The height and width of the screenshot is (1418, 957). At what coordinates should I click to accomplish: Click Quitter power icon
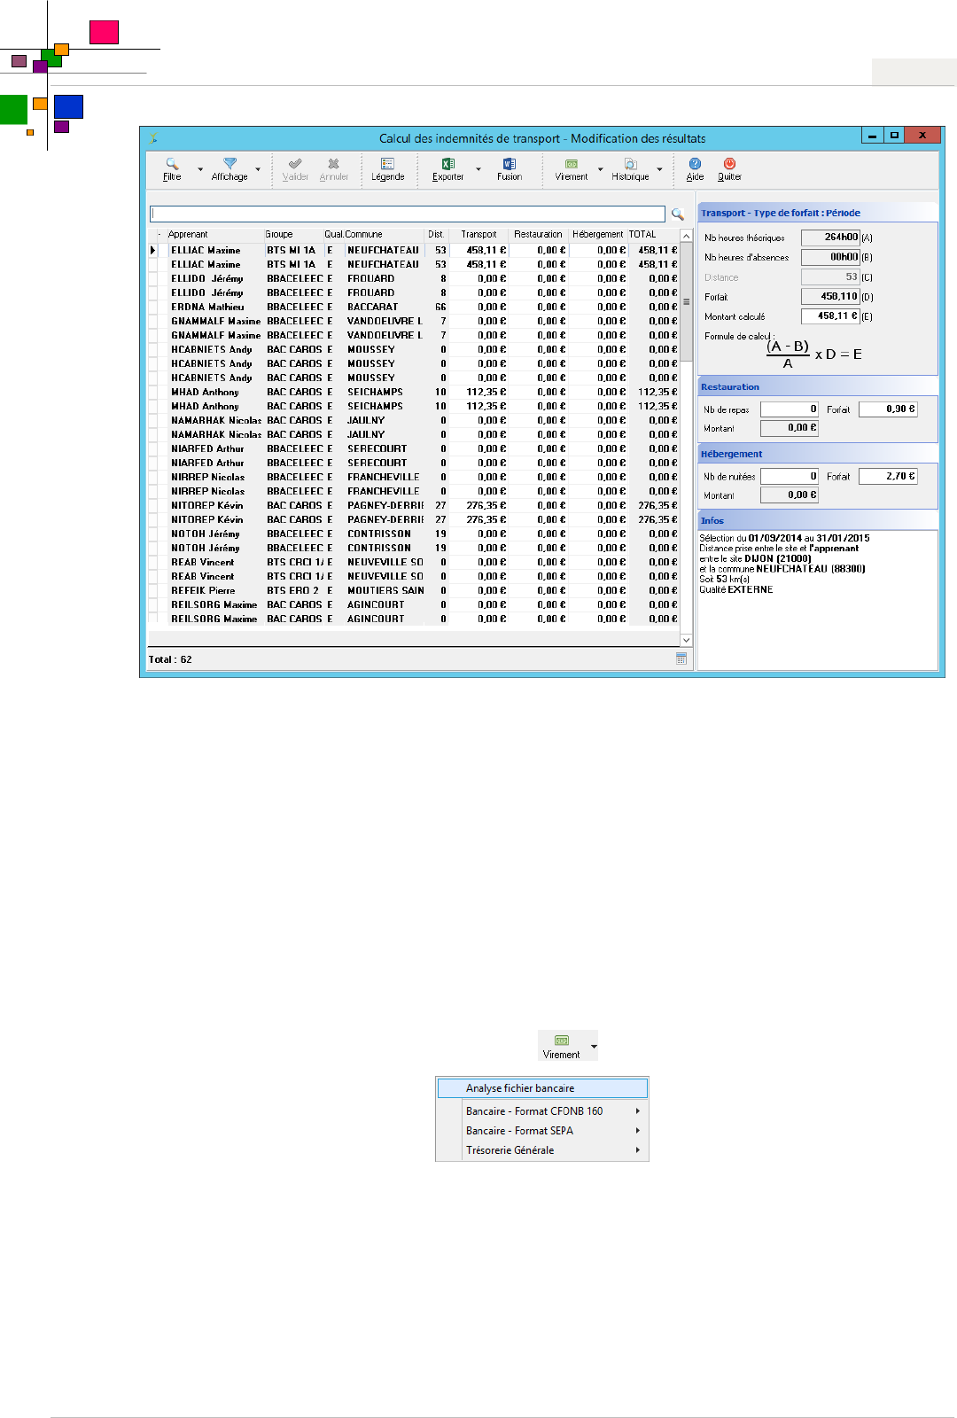tap(729, 163)
